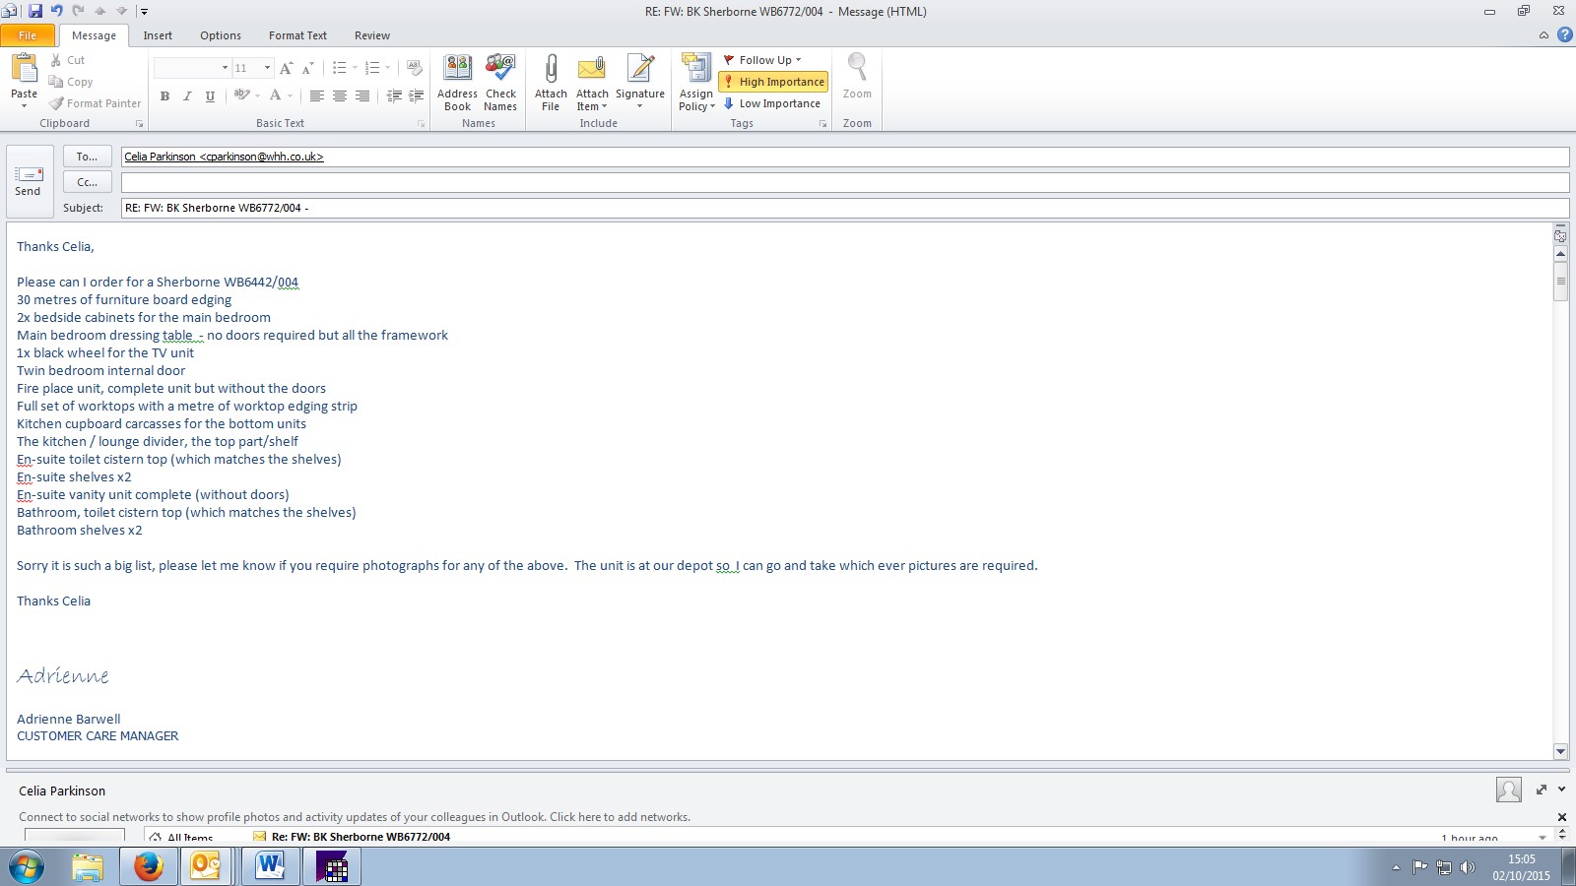Save the message from Quick Access Toolbar
1576x886 pixels.
point(35,11)
